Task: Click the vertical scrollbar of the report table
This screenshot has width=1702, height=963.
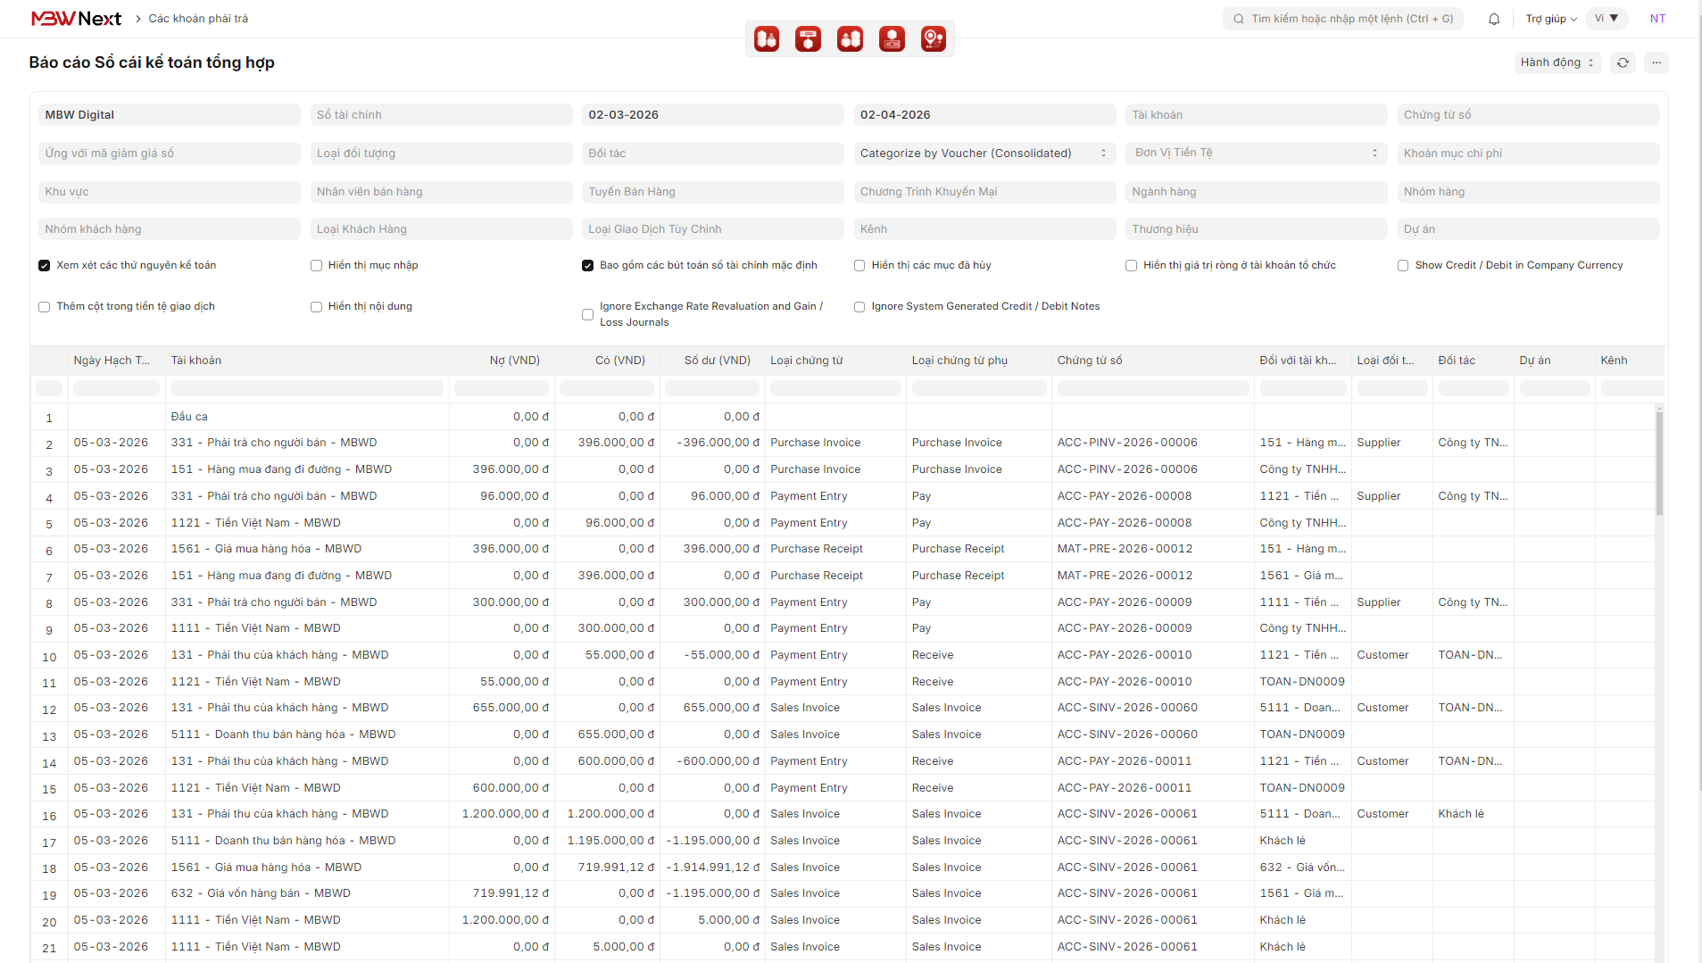Action: [1659, 463]
